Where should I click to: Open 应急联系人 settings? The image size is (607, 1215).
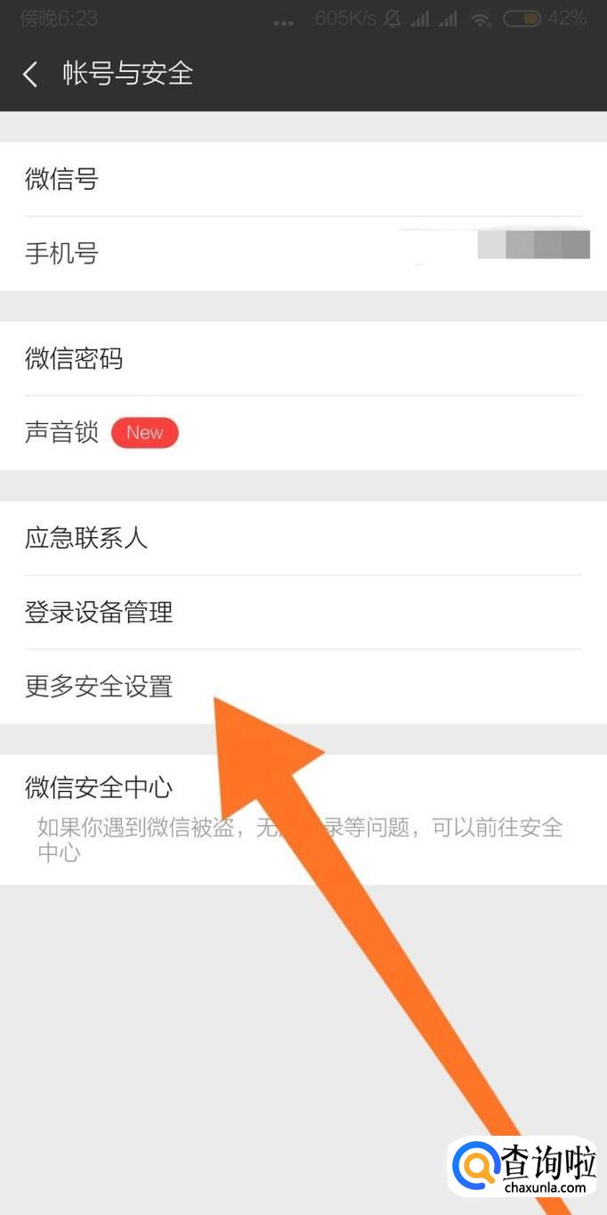(x=303, y=538)
